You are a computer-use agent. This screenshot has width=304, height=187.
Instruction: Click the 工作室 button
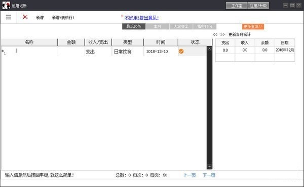point(237,6)
